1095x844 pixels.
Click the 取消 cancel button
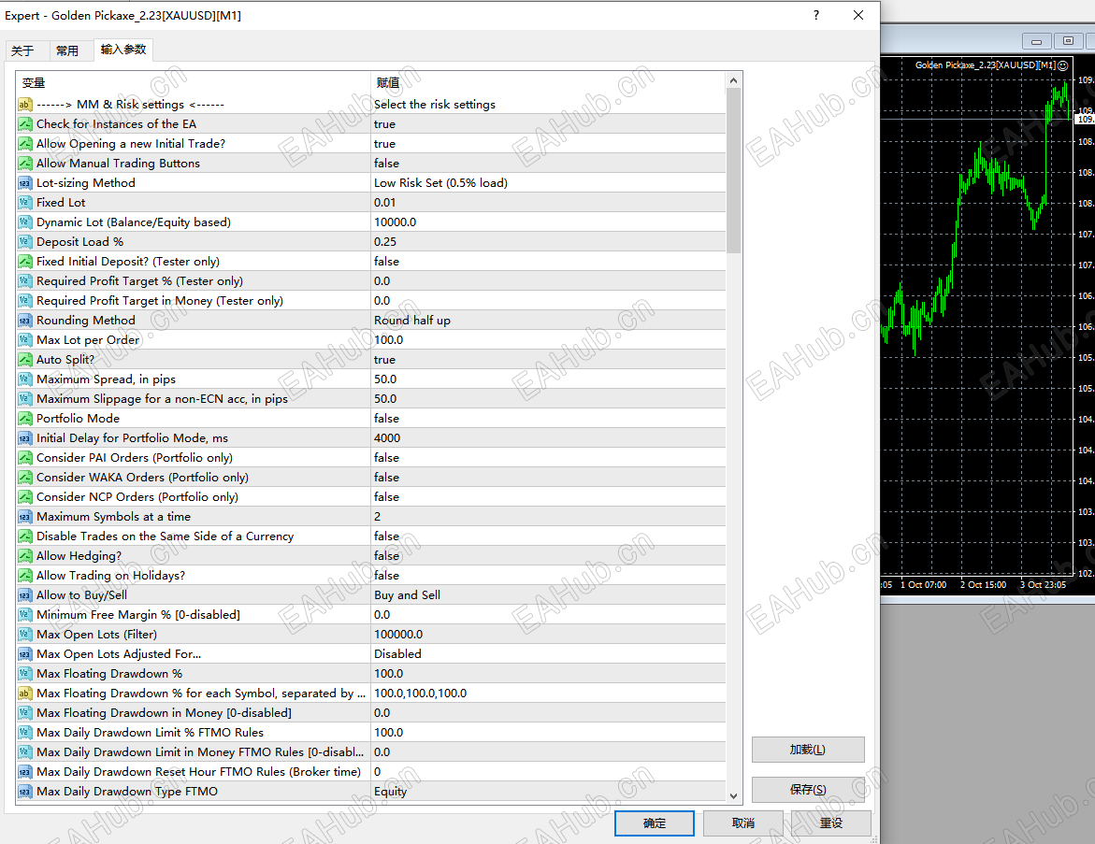pos(743,823)
